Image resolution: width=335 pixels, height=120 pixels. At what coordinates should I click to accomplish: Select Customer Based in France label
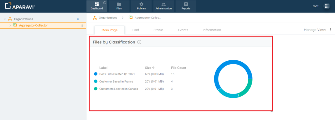pyautogui.click(x=116, y=81)
